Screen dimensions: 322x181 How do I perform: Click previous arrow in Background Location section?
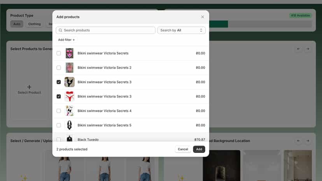point(298,141)
